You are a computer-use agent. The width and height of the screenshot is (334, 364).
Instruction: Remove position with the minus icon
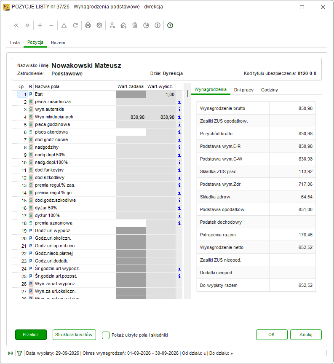(51, 25)
